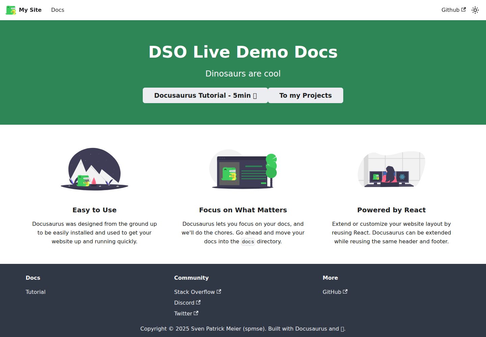Click the inline docs code snippet

(248, 242)
